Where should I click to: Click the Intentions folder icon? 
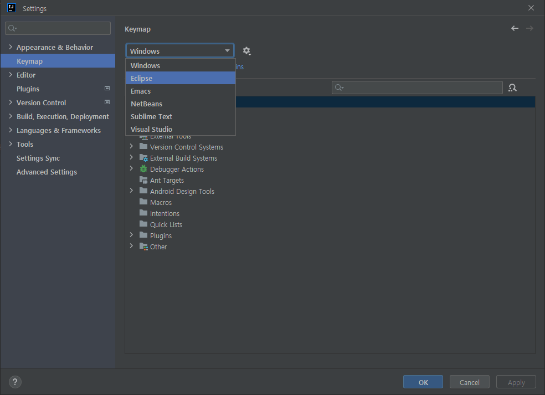click(x=143, y=213)
